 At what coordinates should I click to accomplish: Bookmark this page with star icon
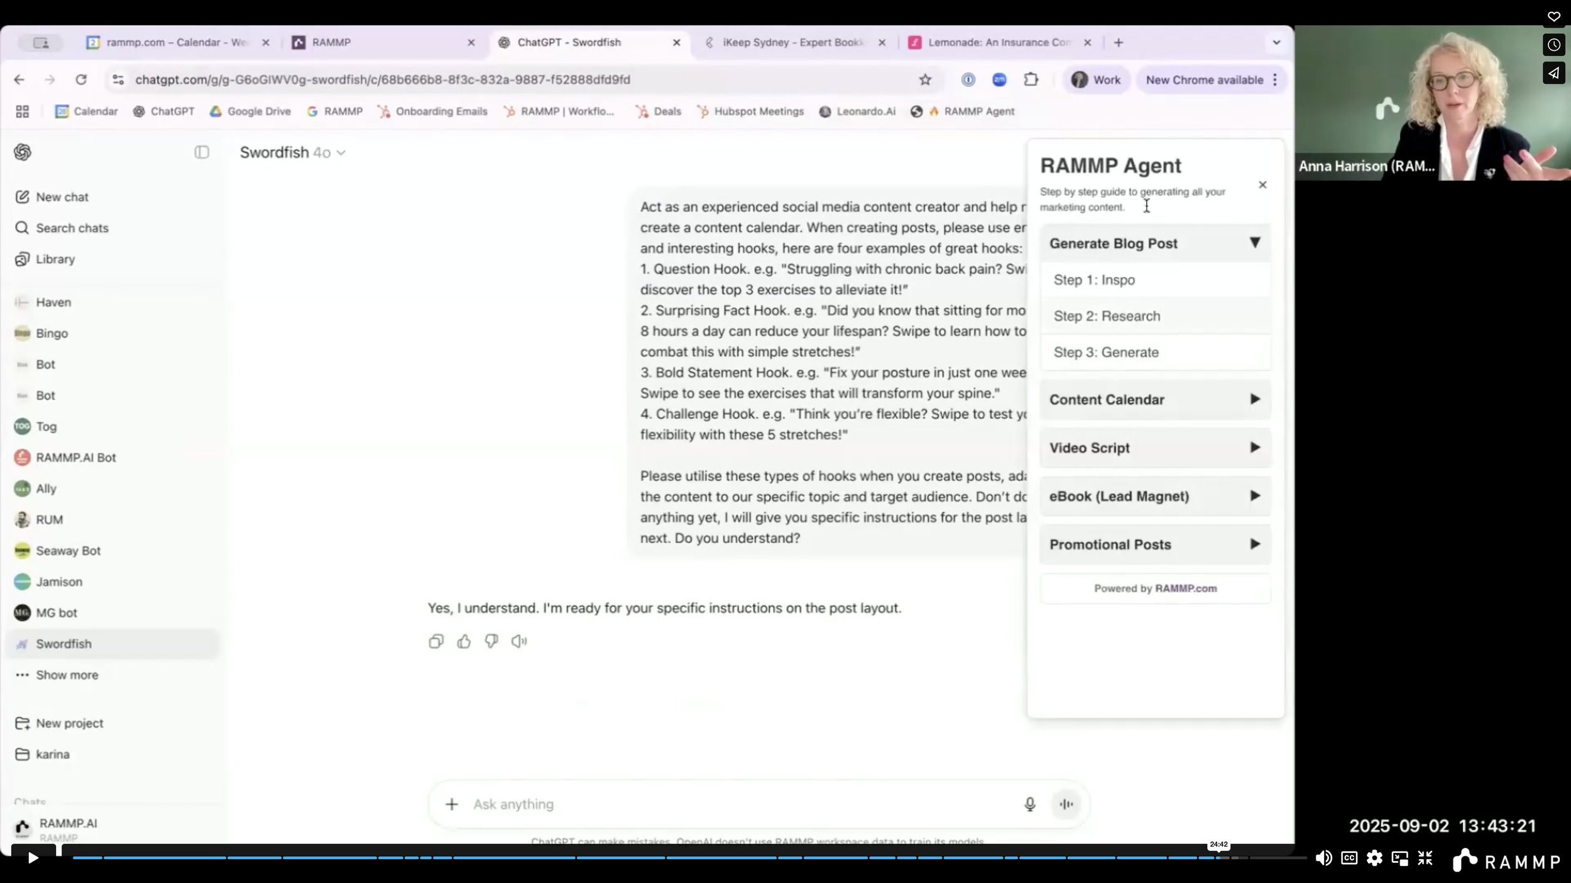pos(925,80)
